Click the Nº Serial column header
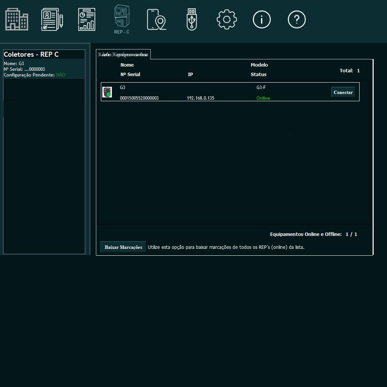 click(x=130, y=75)
